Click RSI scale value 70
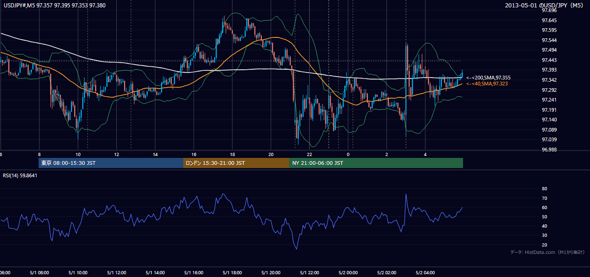Viewport: 590px width, 277px height. [x=545, y=198]
